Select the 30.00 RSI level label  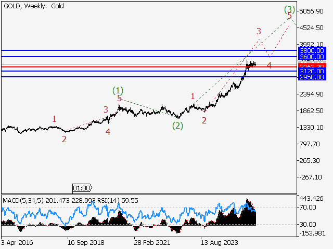[x=308, y=224]
